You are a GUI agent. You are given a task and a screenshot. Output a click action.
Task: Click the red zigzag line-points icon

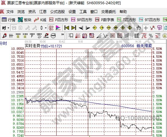click(x=153, y=28)
